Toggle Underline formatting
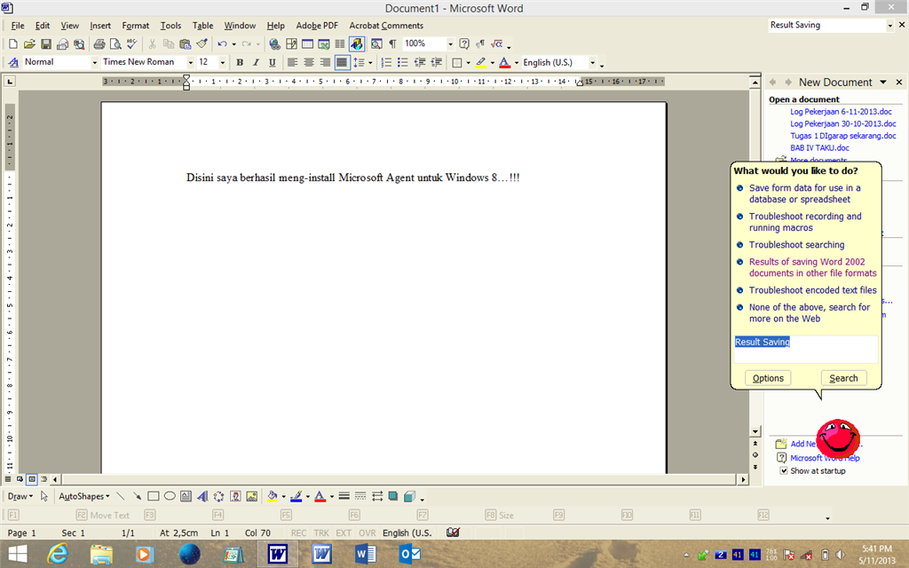Viewport: 909px width, 568px height. pyautogui.click(x=272, y=63)
